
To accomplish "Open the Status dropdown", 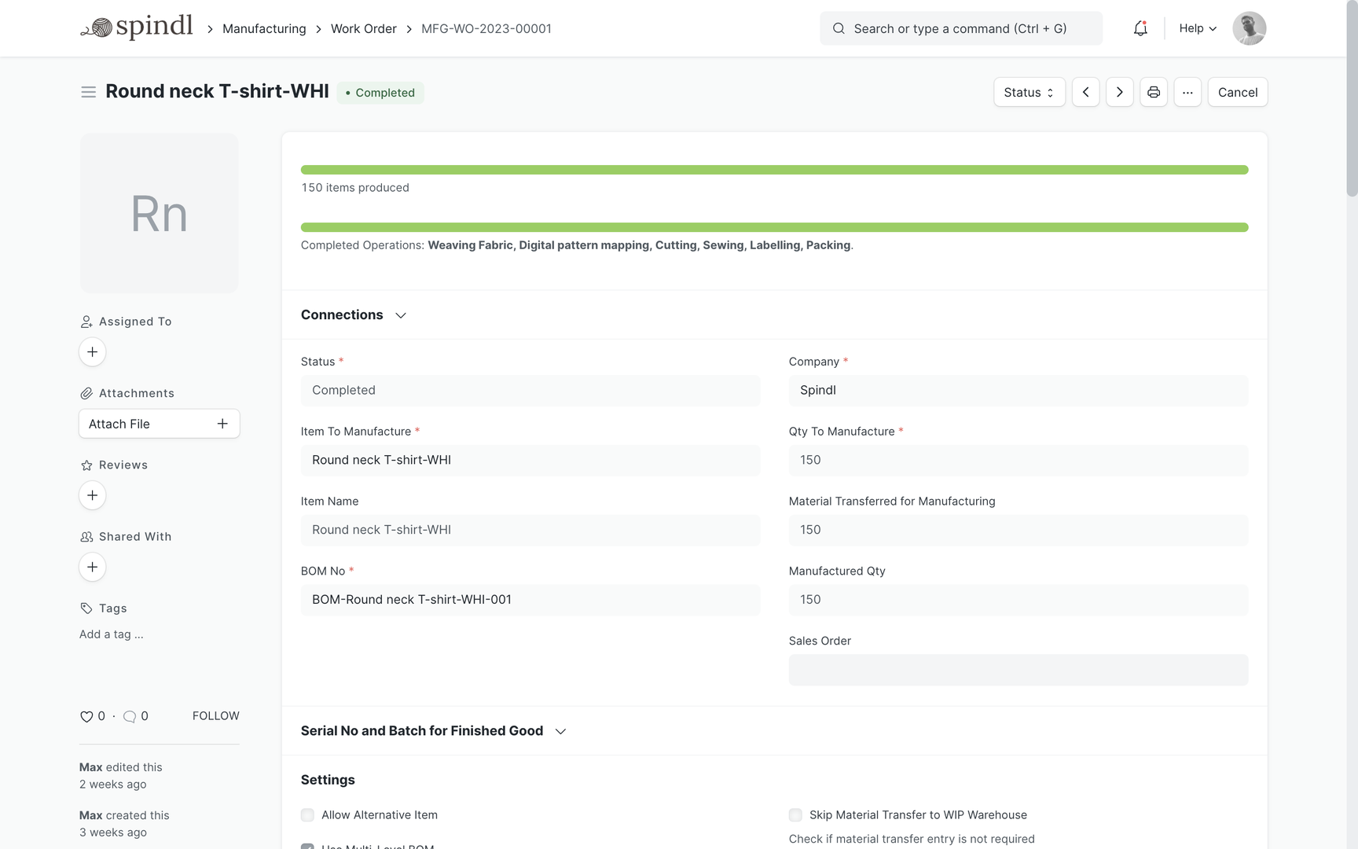I will tap(1029, 92).
